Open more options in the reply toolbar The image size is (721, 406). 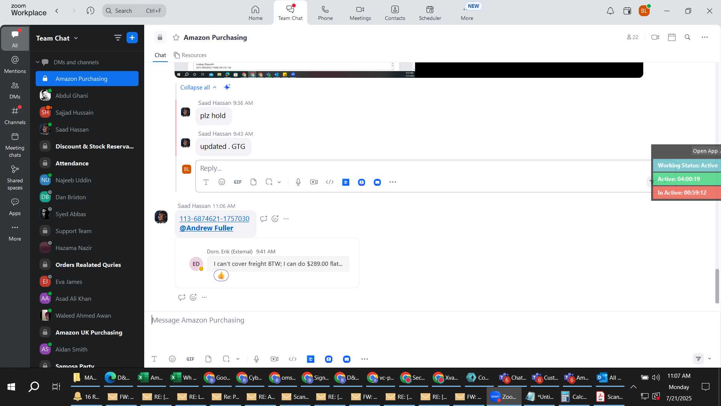click(x=393, y=182)
